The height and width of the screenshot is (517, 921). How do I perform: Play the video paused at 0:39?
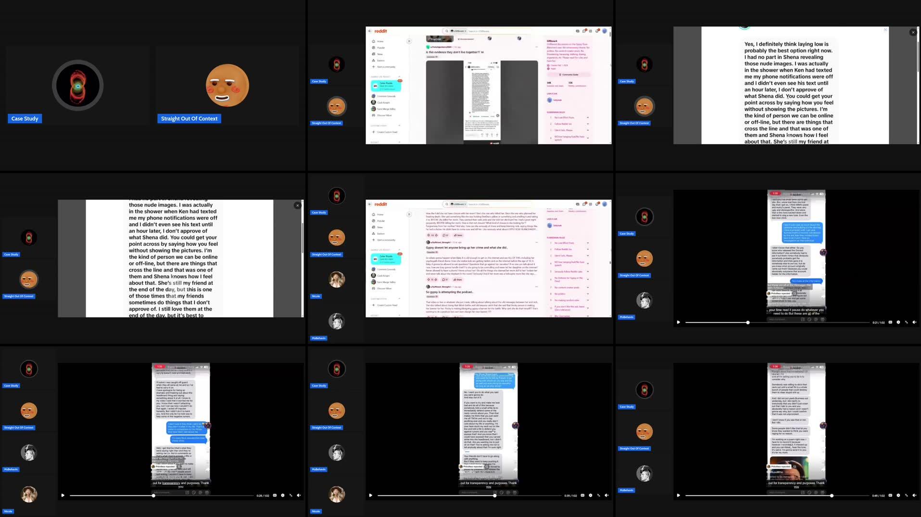click(x=370, y=495)
